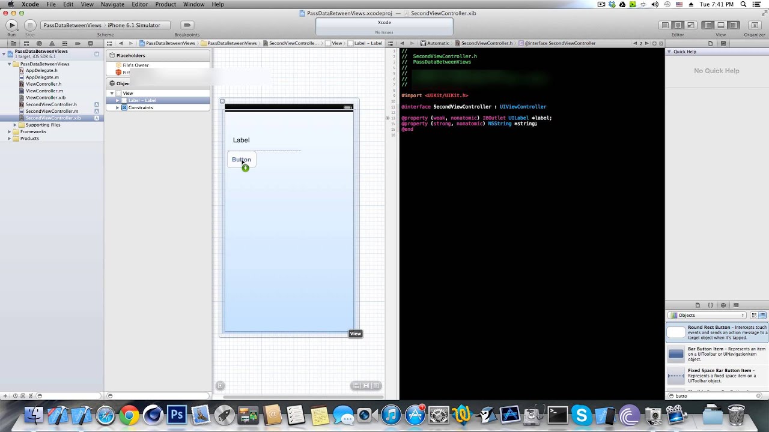Open the Navigate menu
769x432 pixels.
(112, 4)
